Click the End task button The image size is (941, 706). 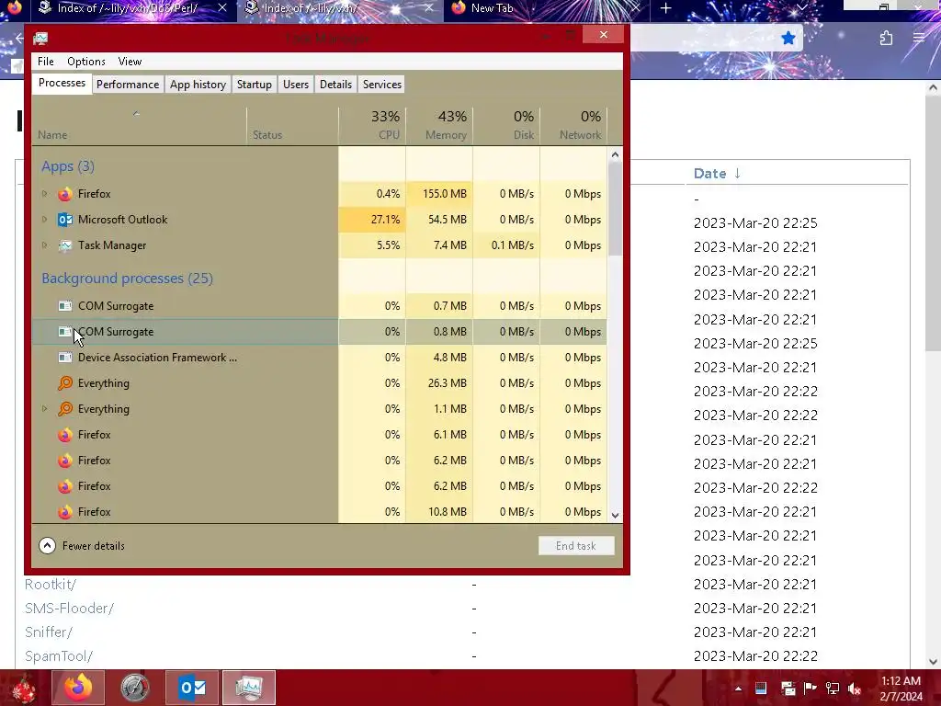[576, 546]
